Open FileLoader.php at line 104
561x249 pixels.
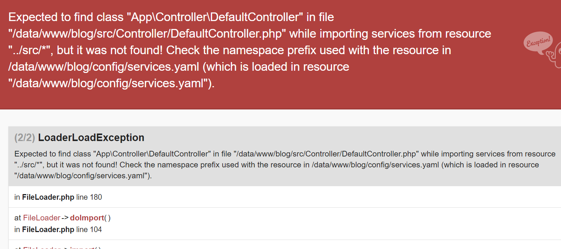pos(48,229)
